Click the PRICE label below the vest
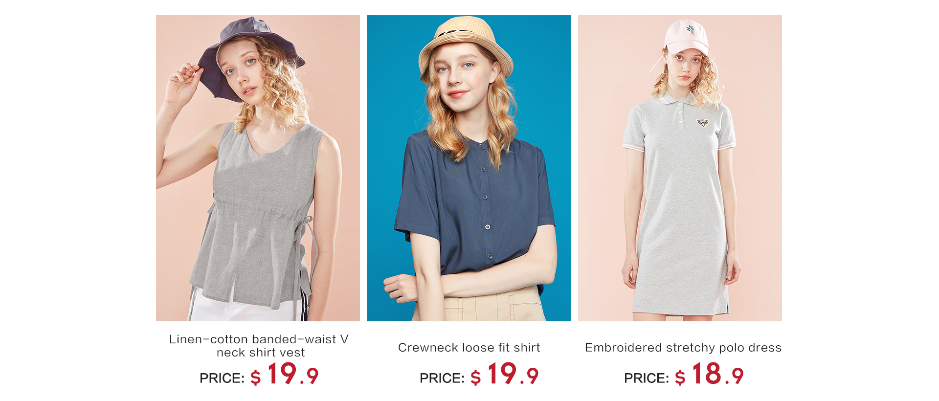 (x=222, y=378)
